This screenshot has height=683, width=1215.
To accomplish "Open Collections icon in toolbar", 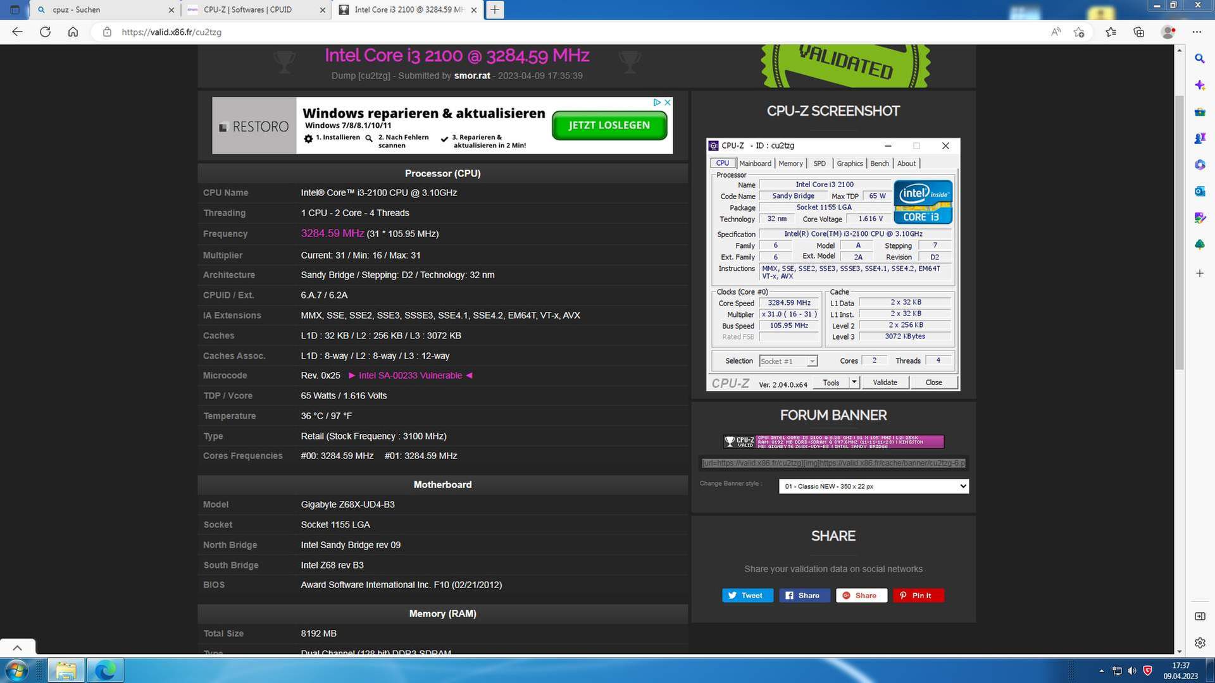I will (x=1138, y=32).
